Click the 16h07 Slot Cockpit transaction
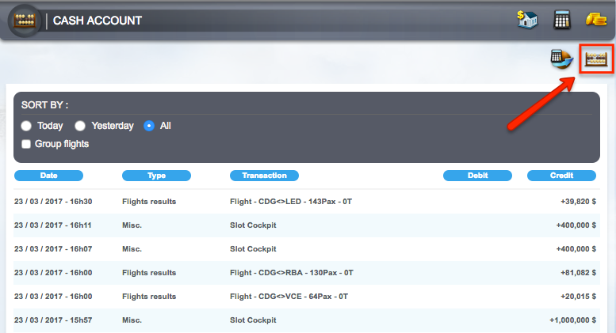This screenshot has height=333, width=616. 253,249
